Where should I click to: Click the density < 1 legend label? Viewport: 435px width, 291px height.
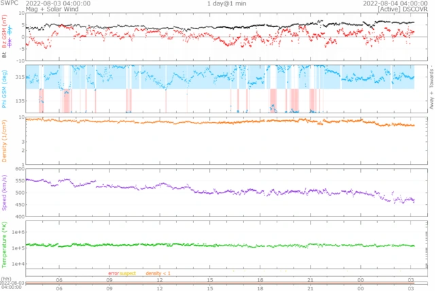point(159,273)
